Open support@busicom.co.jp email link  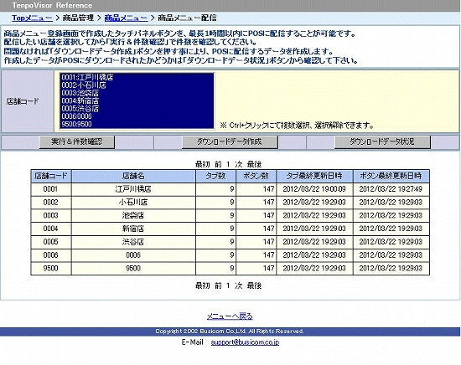pyautogui.click(x=245, y=342)
